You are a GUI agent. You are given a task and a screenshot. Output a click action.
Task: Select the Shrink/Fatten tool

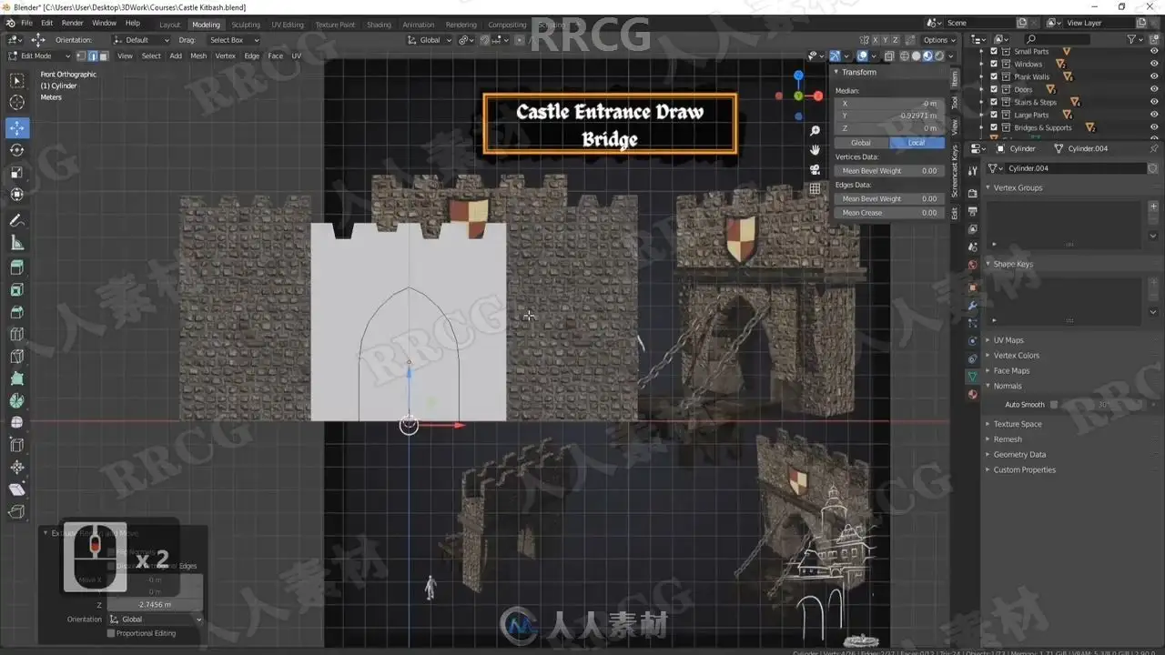pos(17,468)
